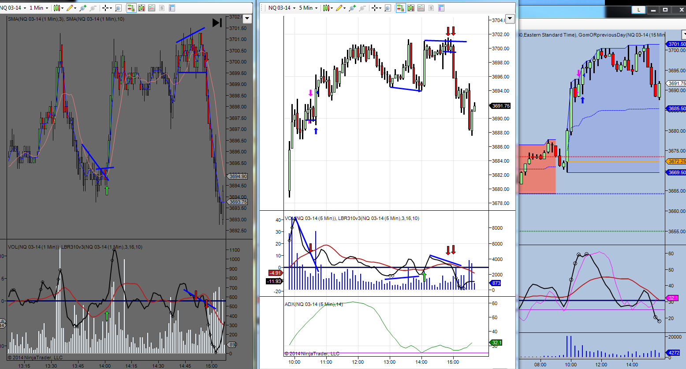Select crosshair pointer in 1 Min chart
This screenshot has width=686, height=369.
(x=105, y=8)
